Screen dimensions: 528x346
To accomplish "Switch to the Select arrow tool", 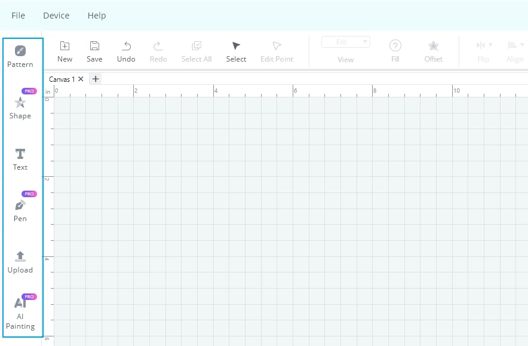I will pyautogui.click(x=236, y=51).
